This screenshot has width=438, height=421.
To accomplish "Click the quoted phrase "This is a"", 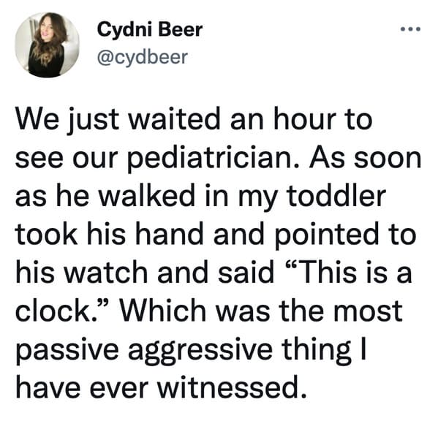I will pyautogui.click(x=349, y=272).
